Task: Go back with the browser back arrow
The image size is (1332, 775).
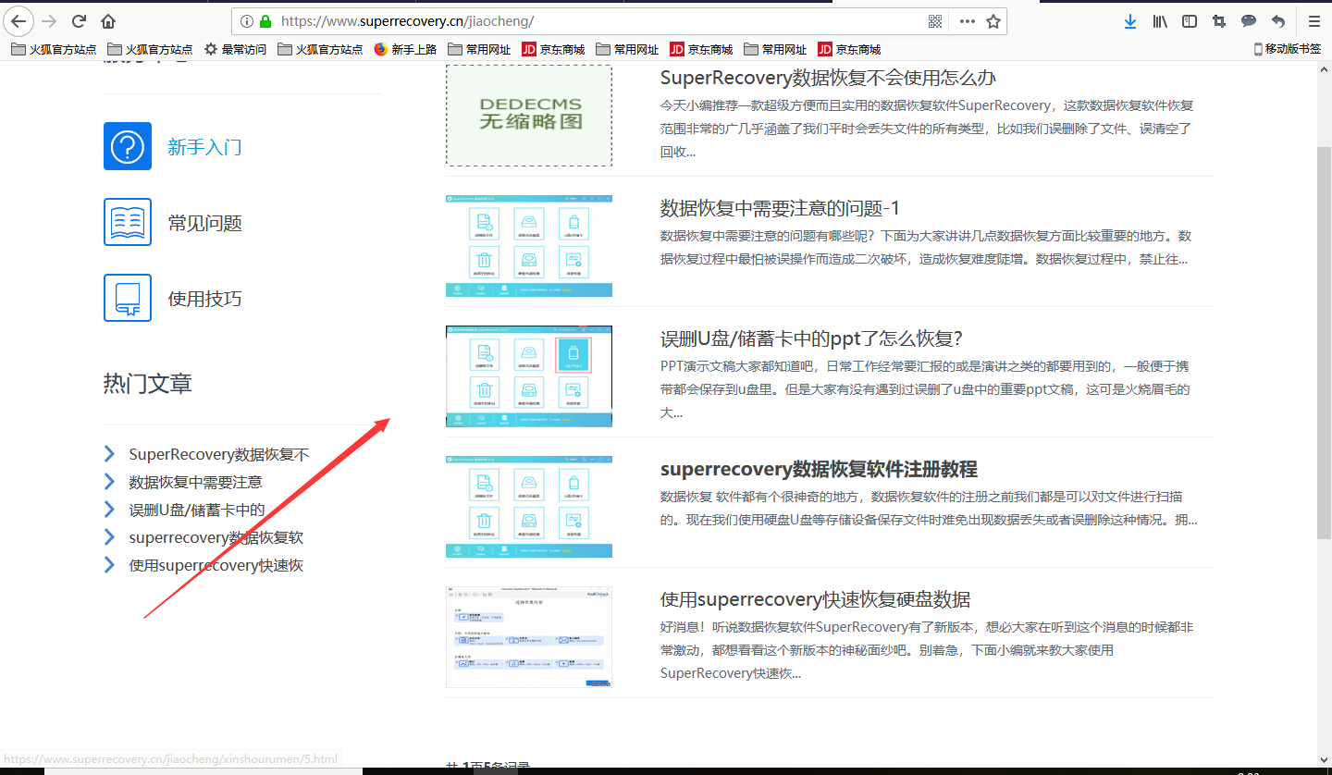Action: pos(18,20)
